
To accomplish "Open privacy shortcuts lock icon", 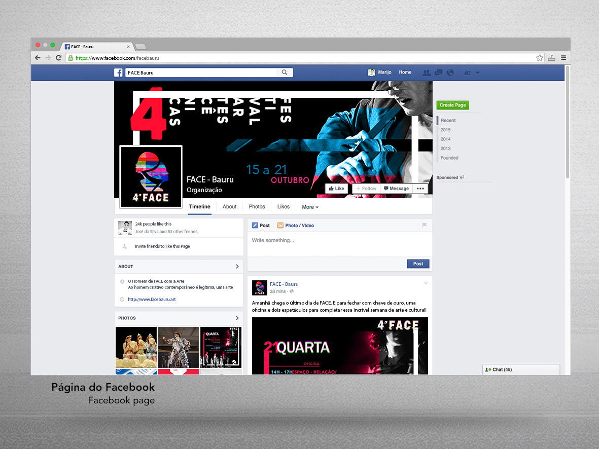I will pos(467,72).
